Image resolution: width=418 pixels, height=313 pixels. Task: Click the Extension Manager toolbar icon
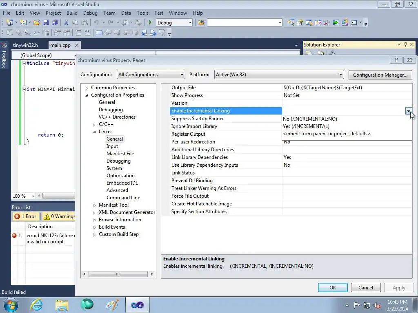345,23
